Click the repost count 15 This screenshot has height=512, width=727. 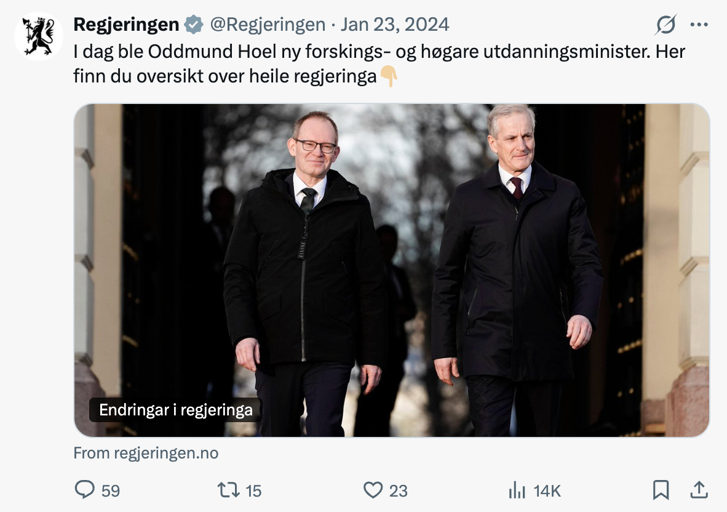pos(253,490)
